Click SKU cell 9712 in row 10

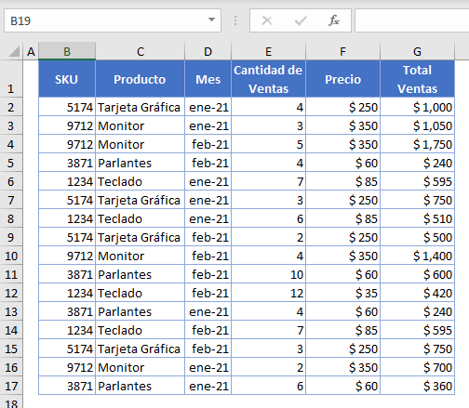[67, 256]
